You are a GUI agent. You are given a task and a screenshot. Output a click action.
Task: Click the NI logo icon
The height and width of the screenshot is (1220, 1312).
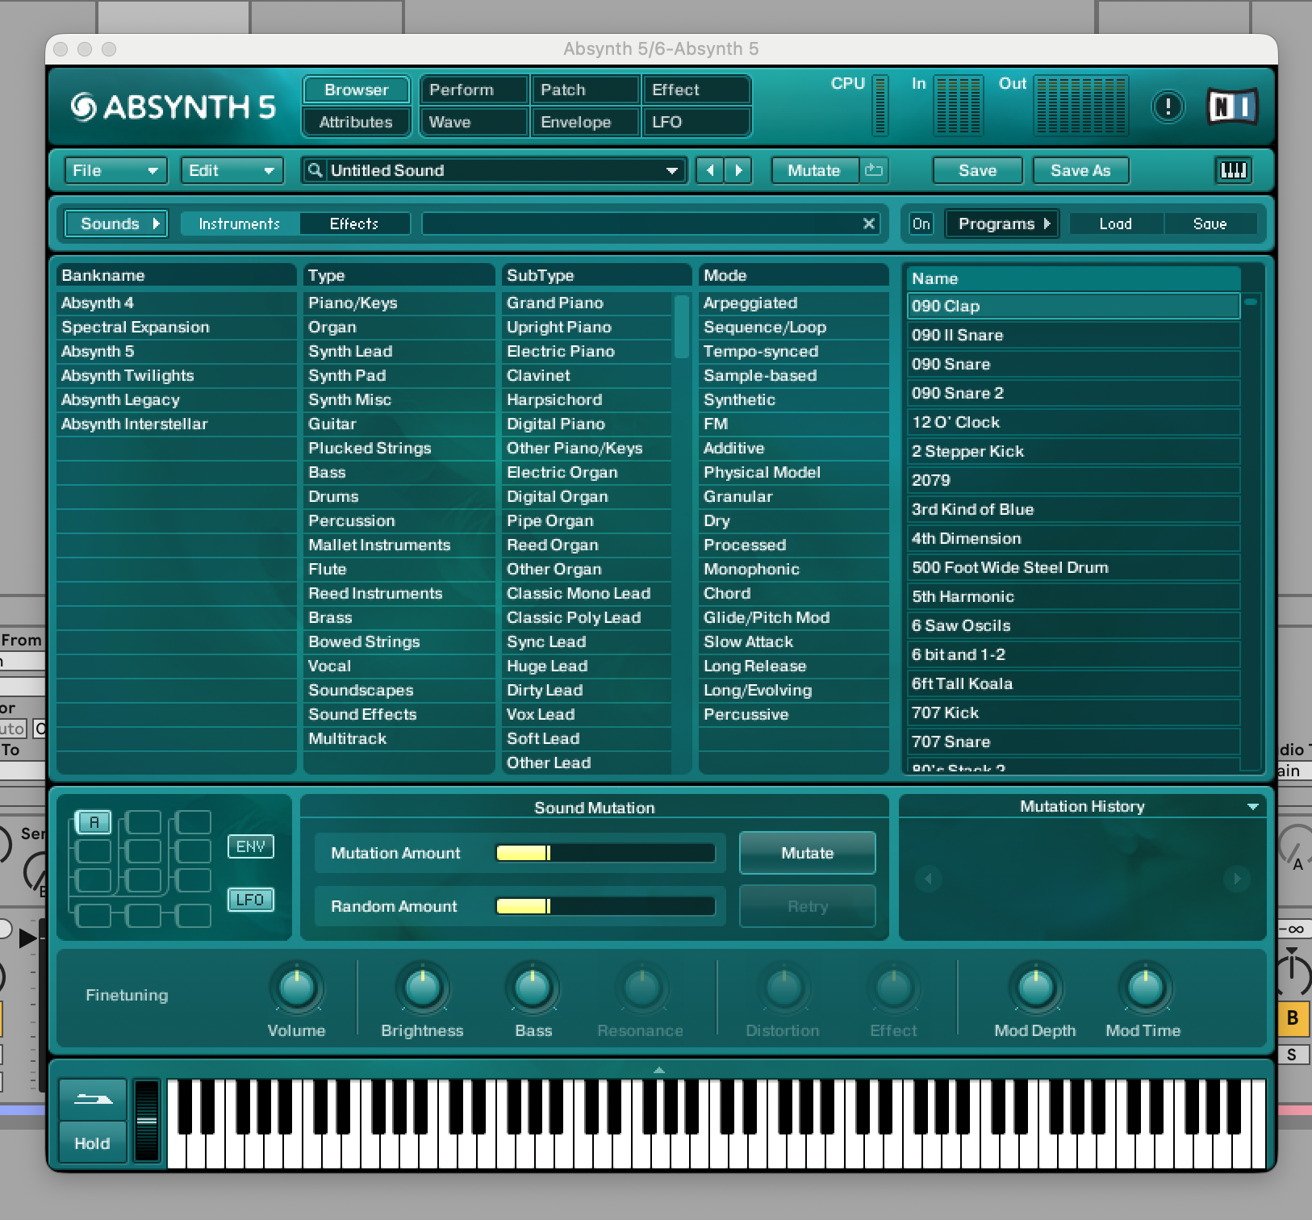tap(1231, 107)
